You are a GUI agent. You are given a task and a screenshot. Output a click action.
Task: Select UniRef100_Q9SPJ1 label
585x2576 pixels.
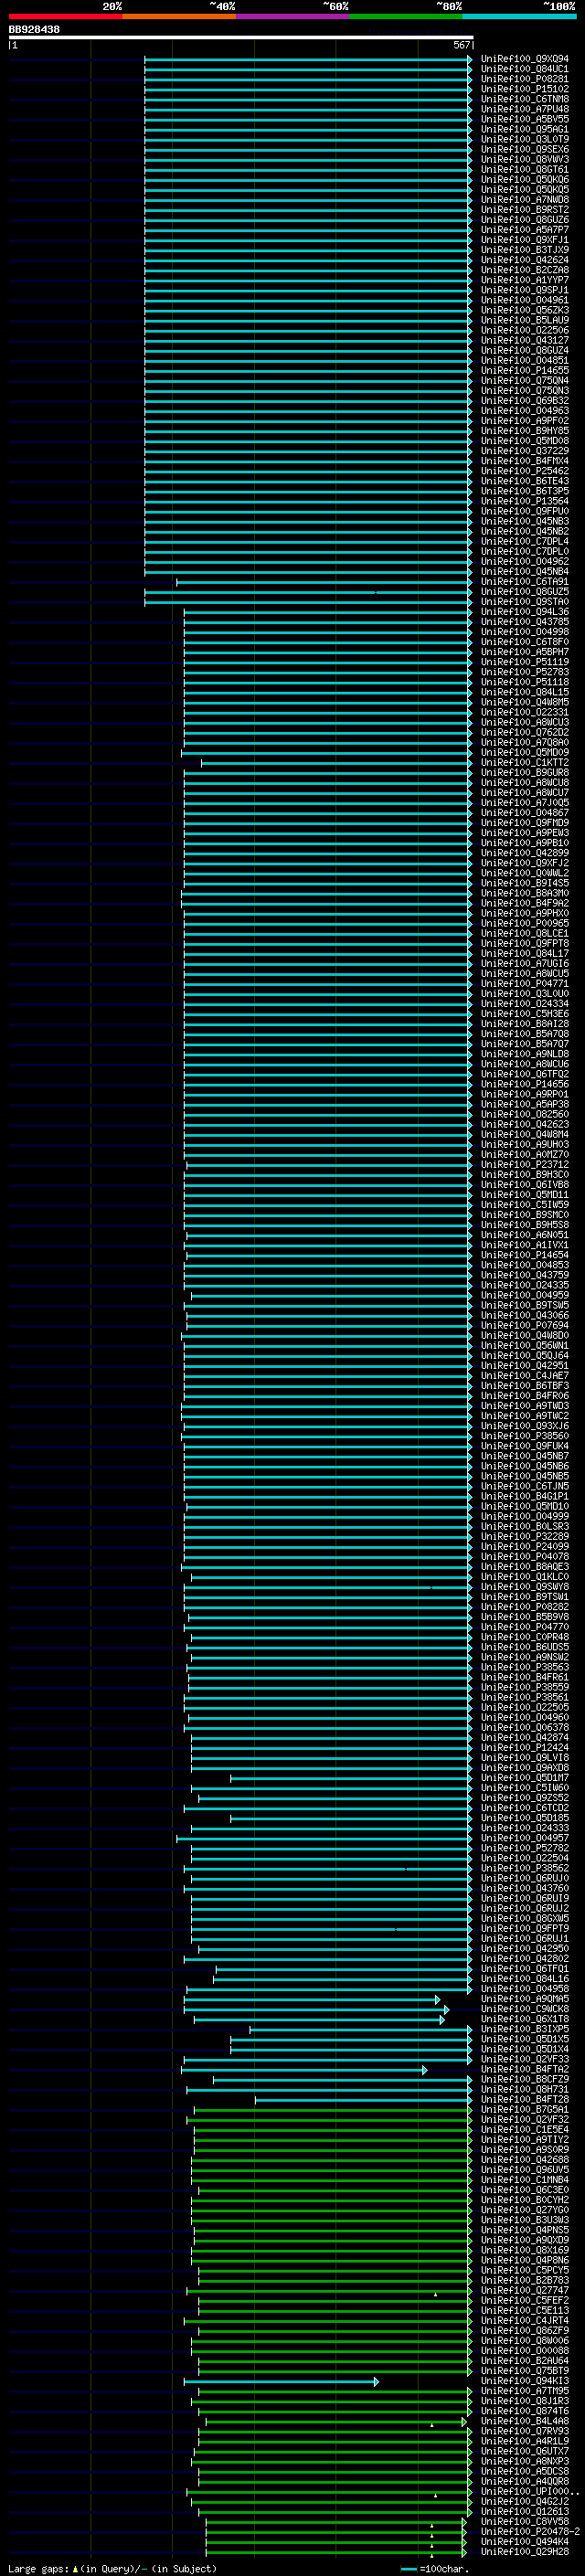(524, 290)
